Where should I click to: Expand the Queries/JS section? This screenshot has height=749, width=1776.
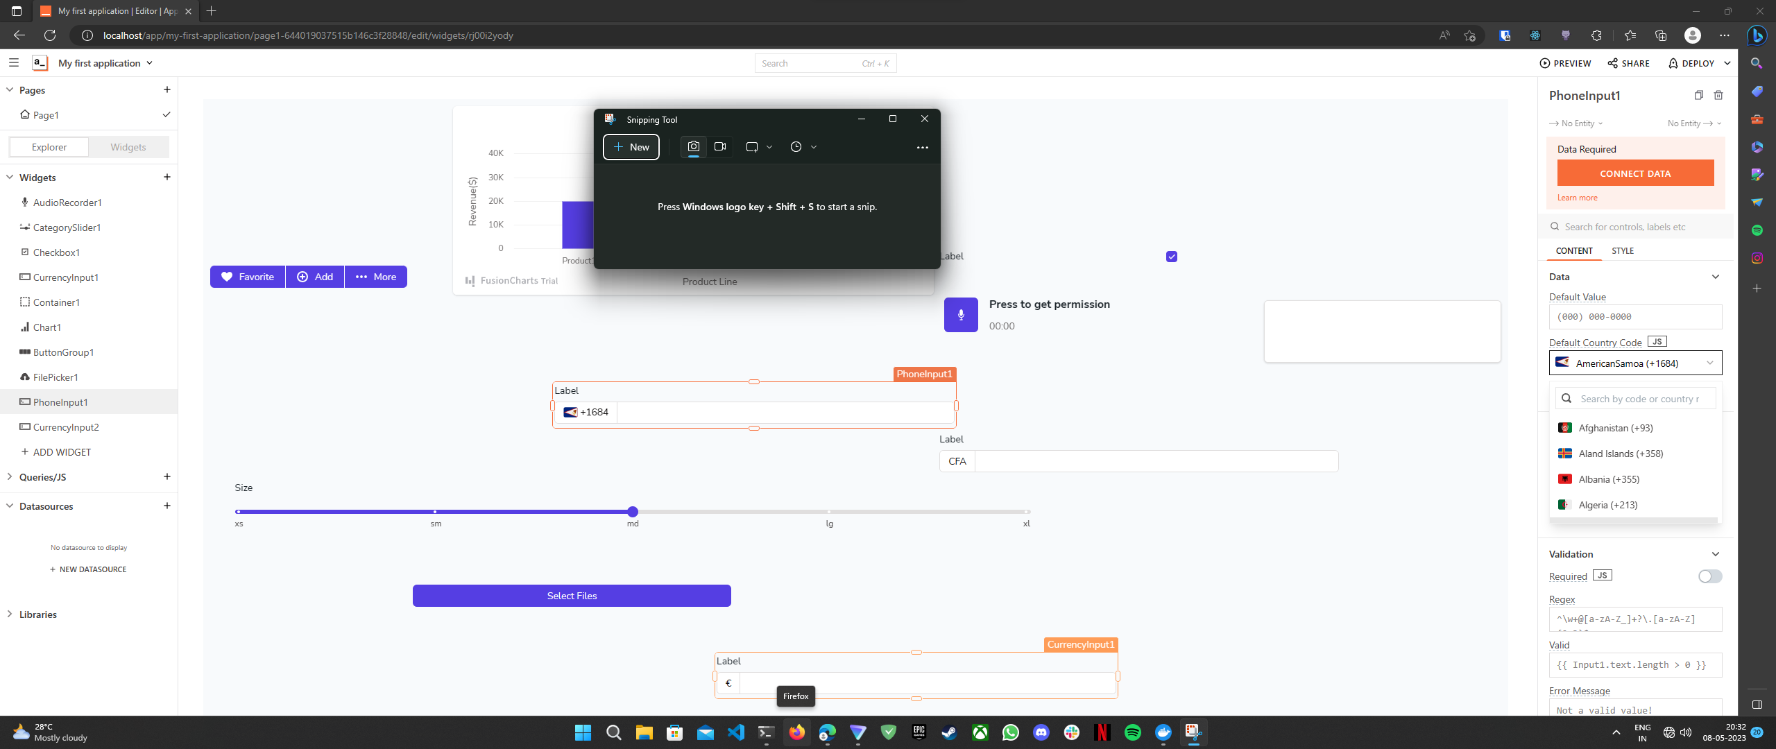coord(10,476)
